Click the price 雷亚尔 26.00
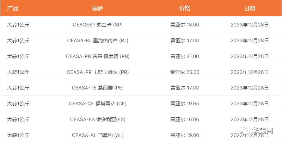The width and height of the screenshot is (282, 143). point(185,72)
